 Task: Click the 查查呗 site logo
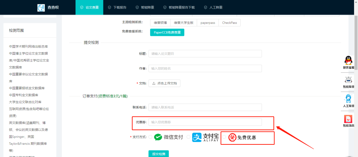41,8
